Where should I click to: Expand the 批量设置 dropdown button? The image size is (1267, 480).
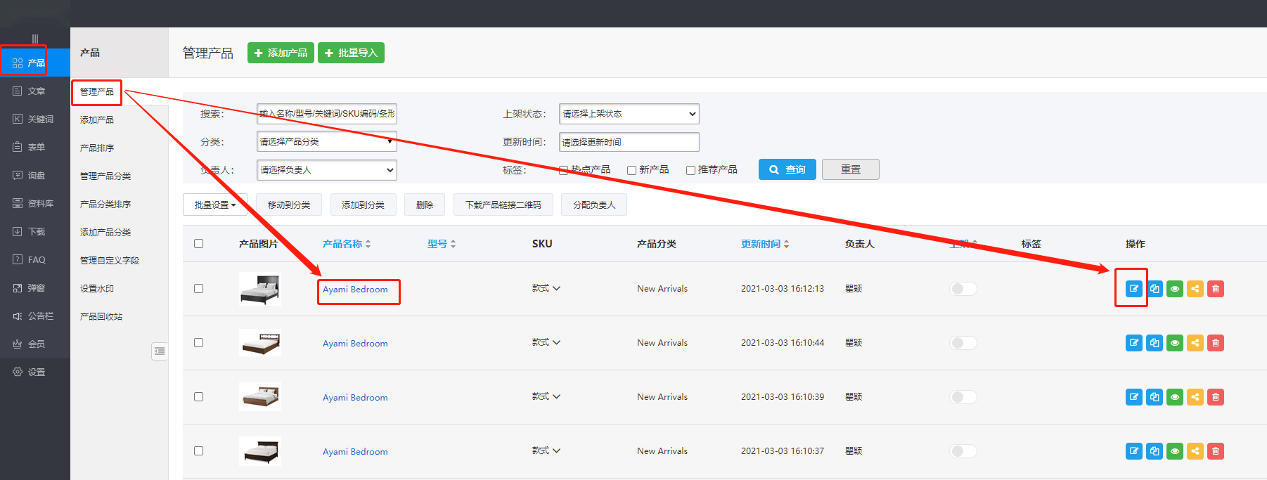[x=215, y=205]
